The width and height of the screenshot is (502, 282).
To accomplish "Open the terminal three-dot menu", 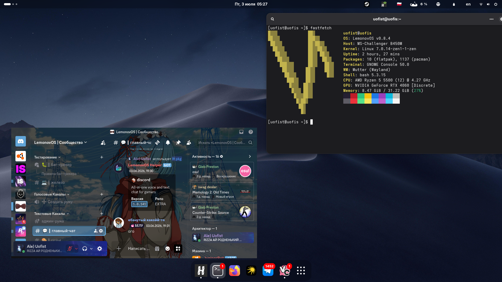I will tap(492, 19).
